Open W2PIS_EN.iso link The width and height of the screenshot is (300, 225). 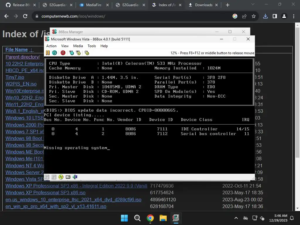pyautogui.click(x=21, y=84)
